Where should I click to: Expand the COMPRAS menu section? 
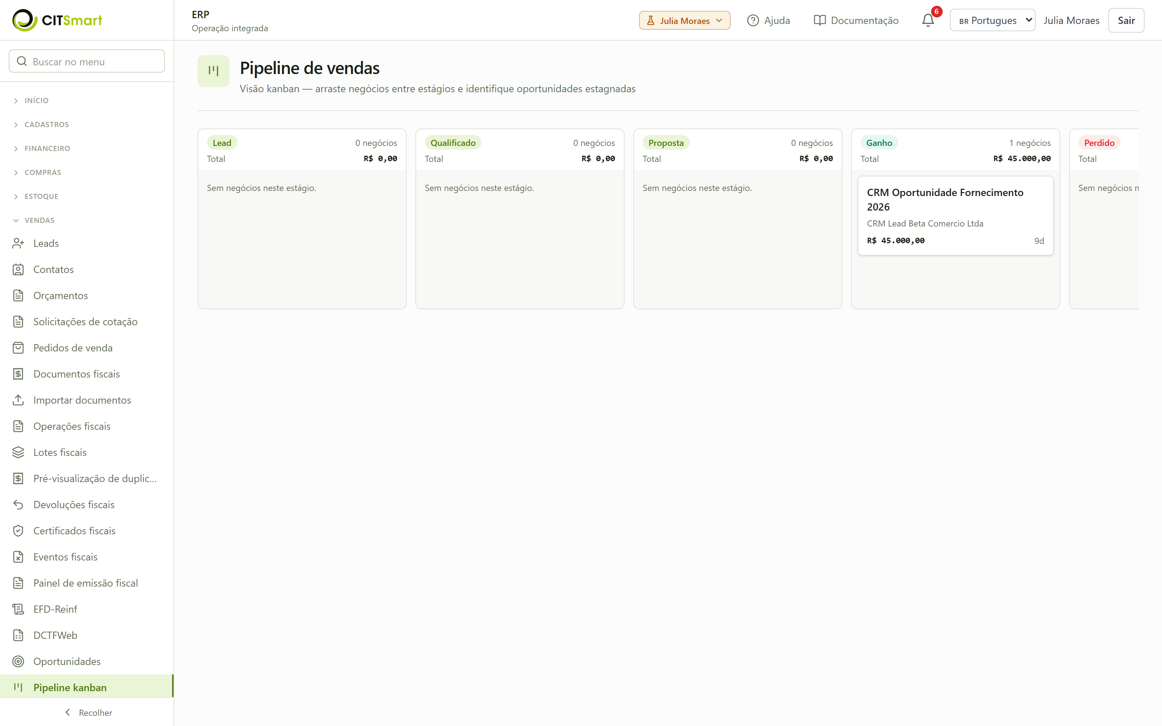[86, 172]
